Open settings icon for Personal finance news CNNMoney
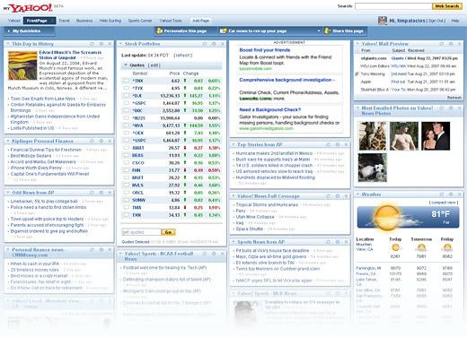The width and height of the screenshot is (467, 337). 101,250
